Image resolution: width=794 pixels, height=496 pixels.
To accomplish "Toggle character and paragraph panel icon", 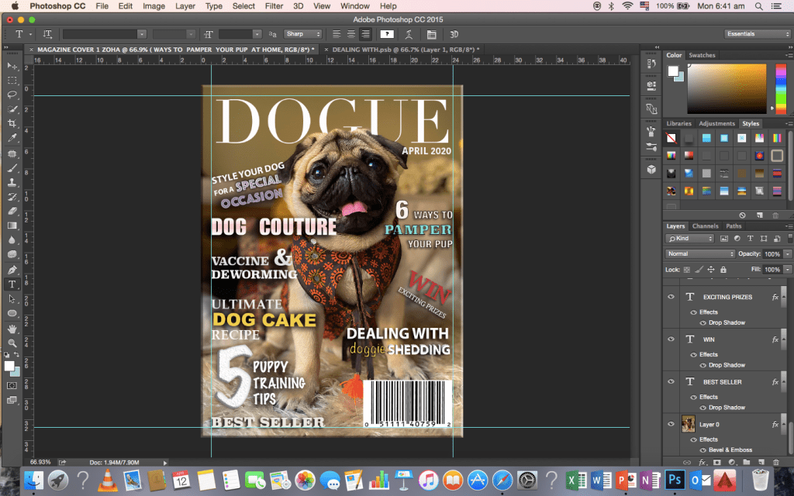I will point(431,34).
